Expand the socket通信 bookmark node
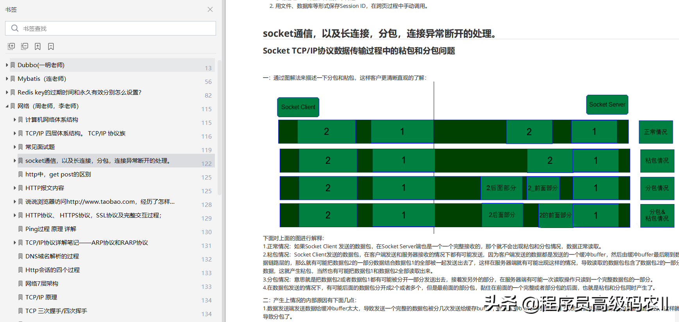 click(x=14, y=160)
